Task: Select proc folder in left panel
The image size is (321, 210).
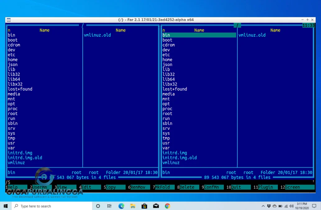Action: point(13,109)
